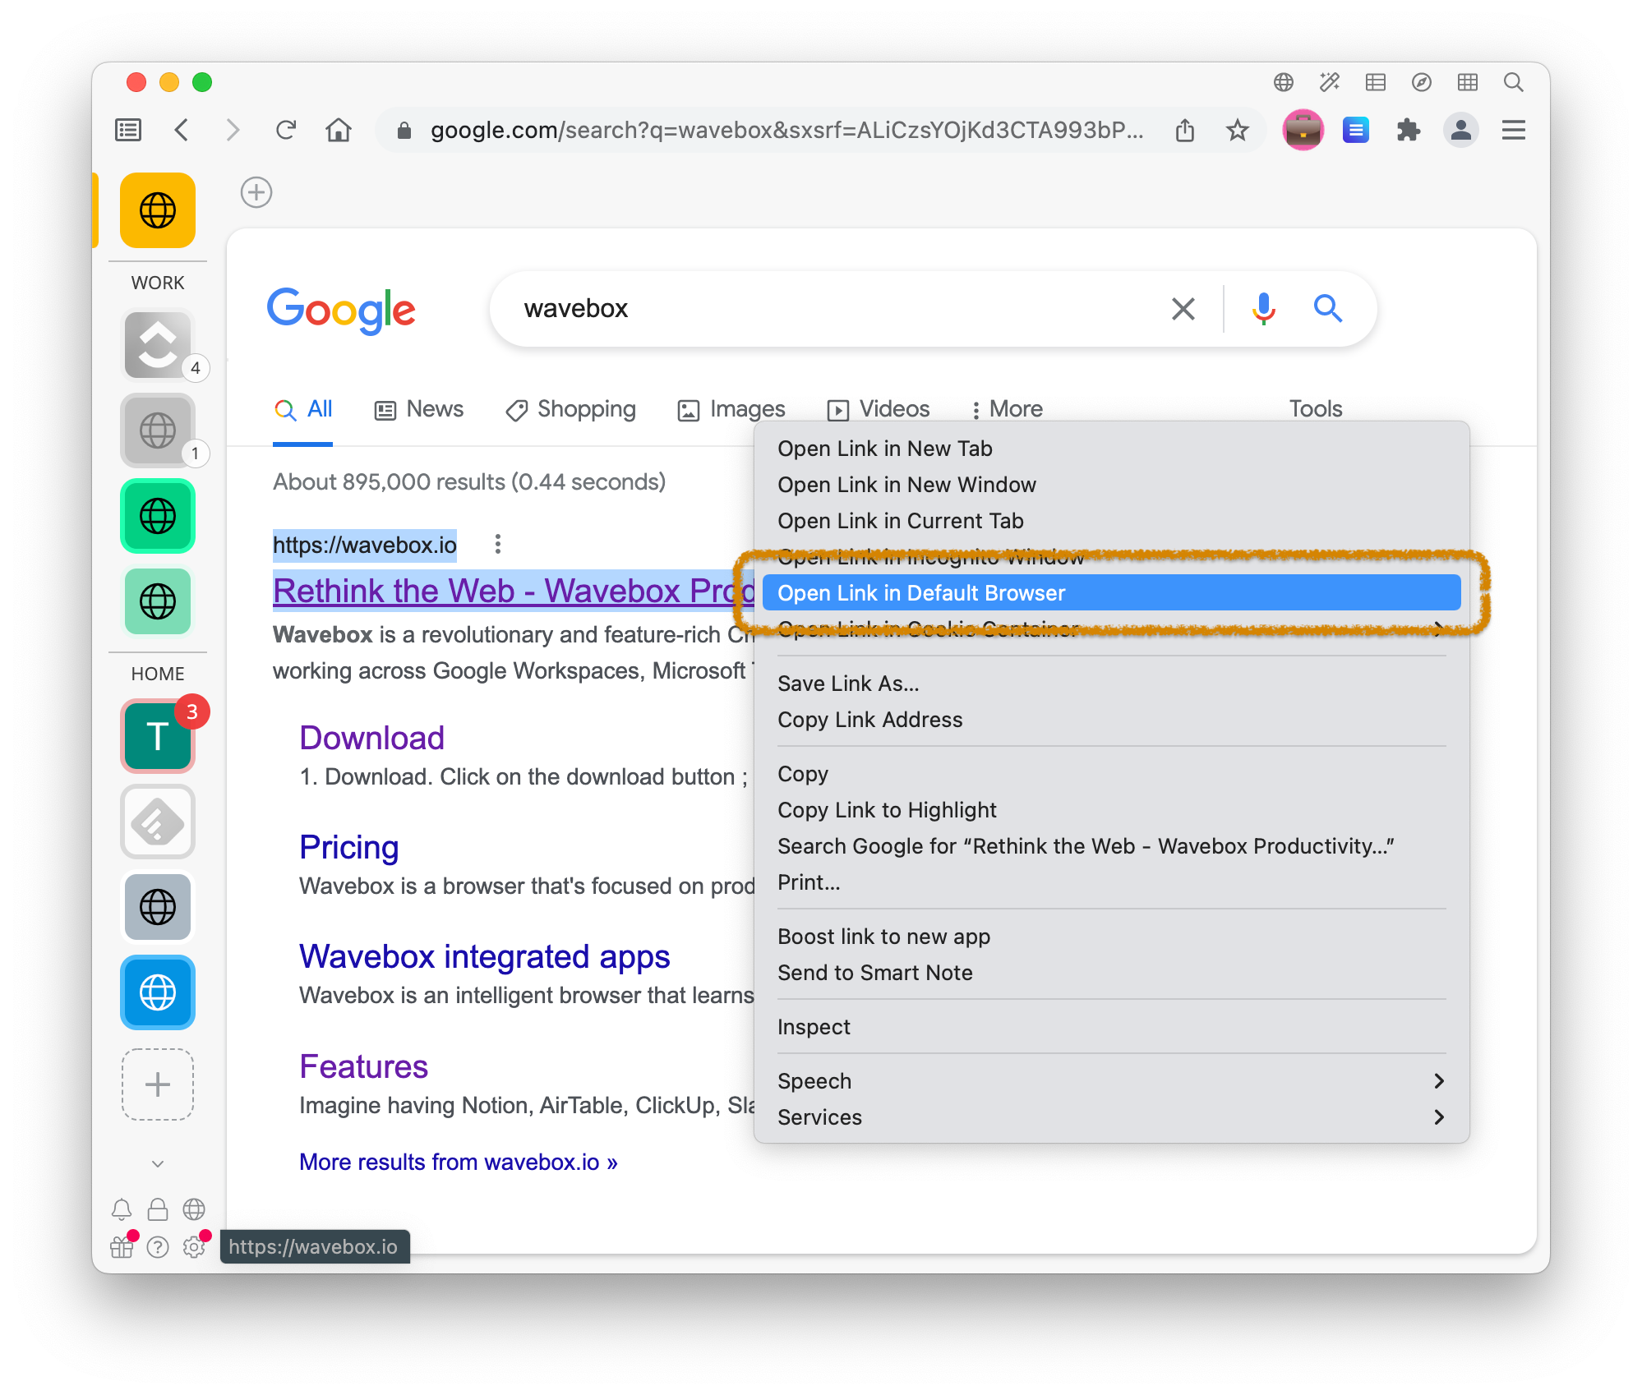Open the Download sitelink
1642x1395 pixels.
tap(371, 738)
